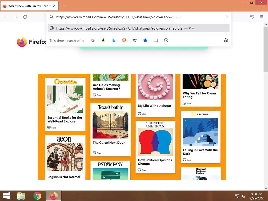
Task: Click Falling in Love With the Dark title
Action: [200, 152]
